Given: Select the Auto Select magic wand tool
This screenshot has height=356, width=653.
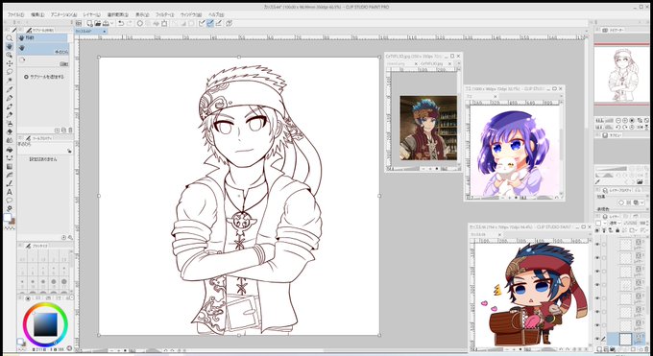Looking at the screenshot, I should click(x=10, y=81).
